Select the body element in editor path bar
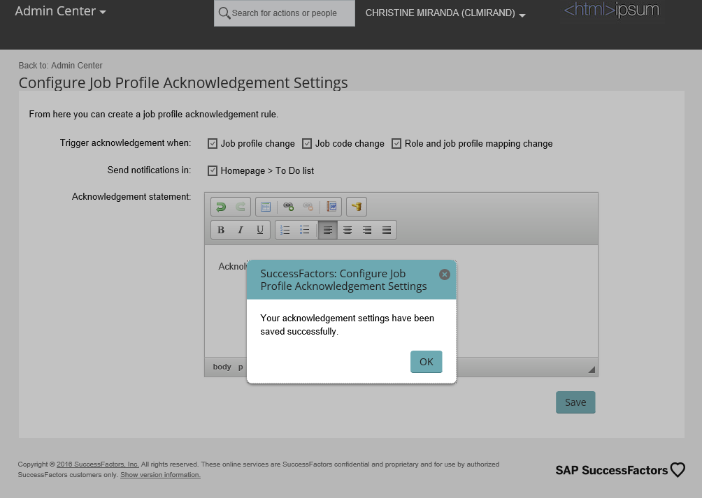702x498 pixels. [x=222, y=367]
